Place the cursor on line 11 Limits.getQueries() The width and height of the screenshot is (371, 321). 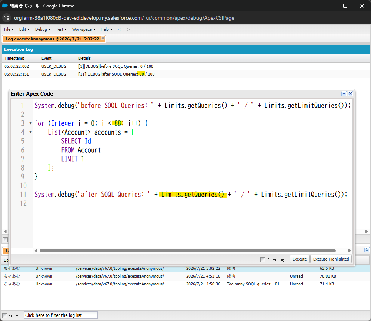tap(193, 195)
